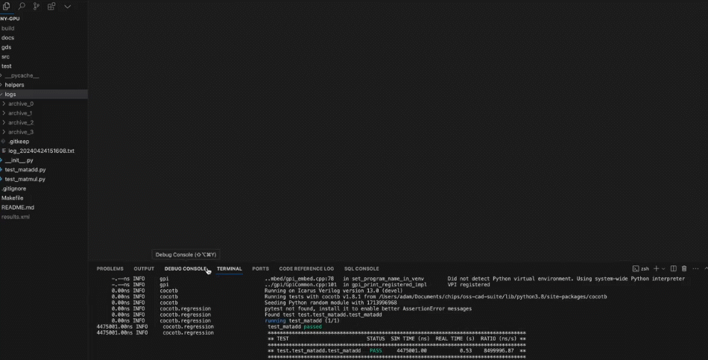
Task: Open the Debug Console tab
Action: [x=186, y=268]
